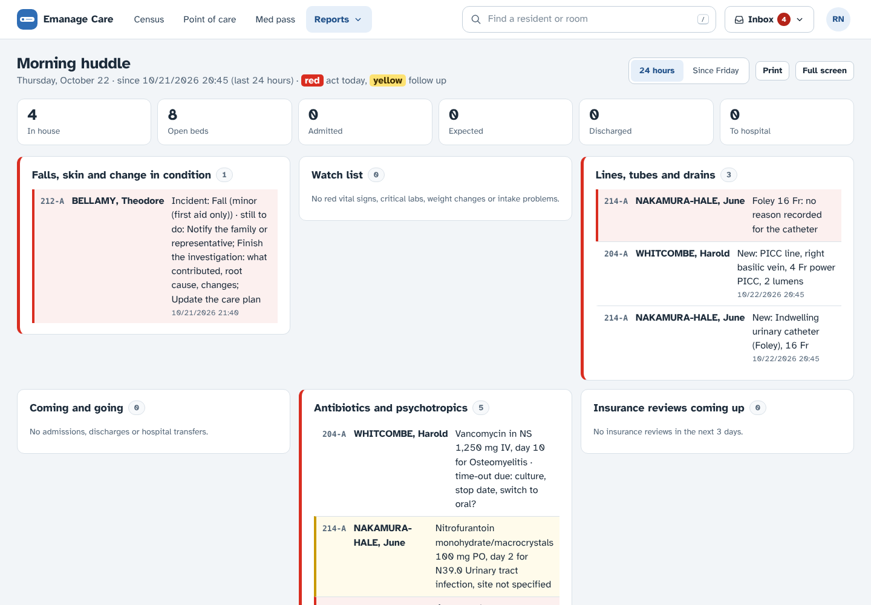This screenshot has height=605, width=871.
Task: Click the Watch list heading
Action: coord(337,175)
